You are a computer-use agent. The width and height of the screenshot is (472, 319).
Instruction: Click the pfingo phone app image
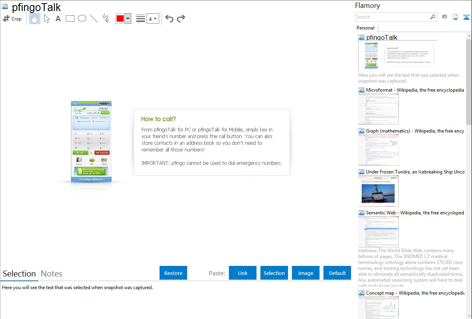[91, 142]
